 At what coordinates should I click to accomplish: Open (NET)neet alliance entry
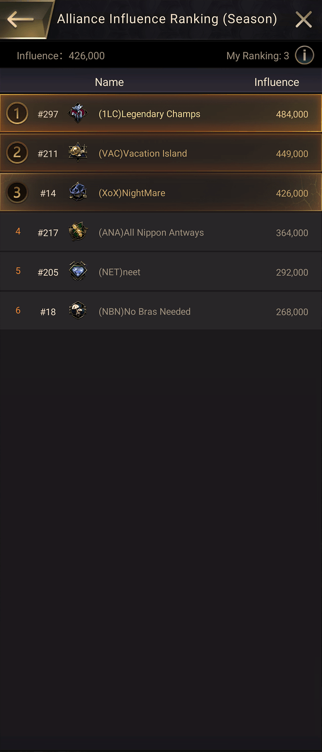161,272
